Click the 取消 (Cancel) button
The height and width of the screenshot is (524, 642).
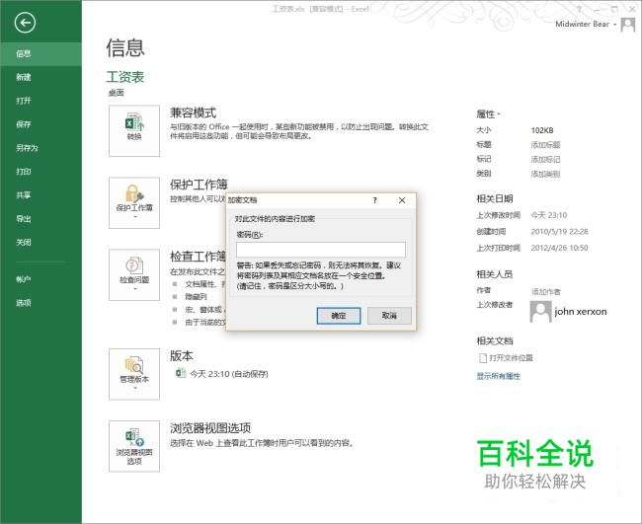[x=389, y=316]
